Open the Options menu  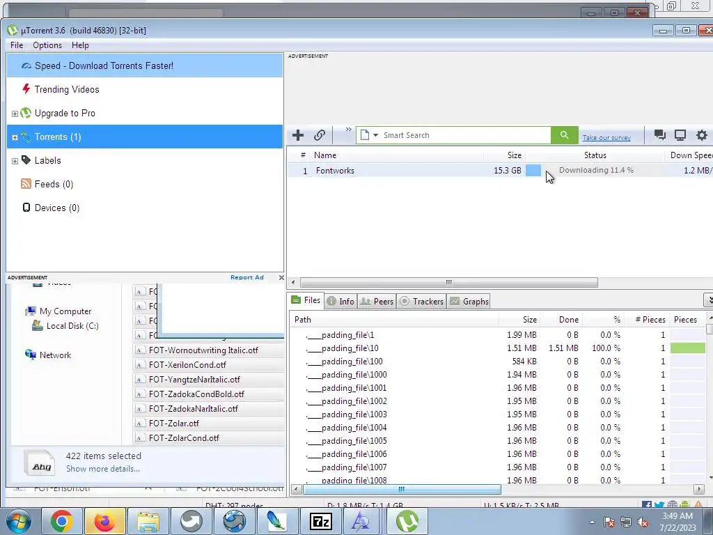click(x=47, y=45)
